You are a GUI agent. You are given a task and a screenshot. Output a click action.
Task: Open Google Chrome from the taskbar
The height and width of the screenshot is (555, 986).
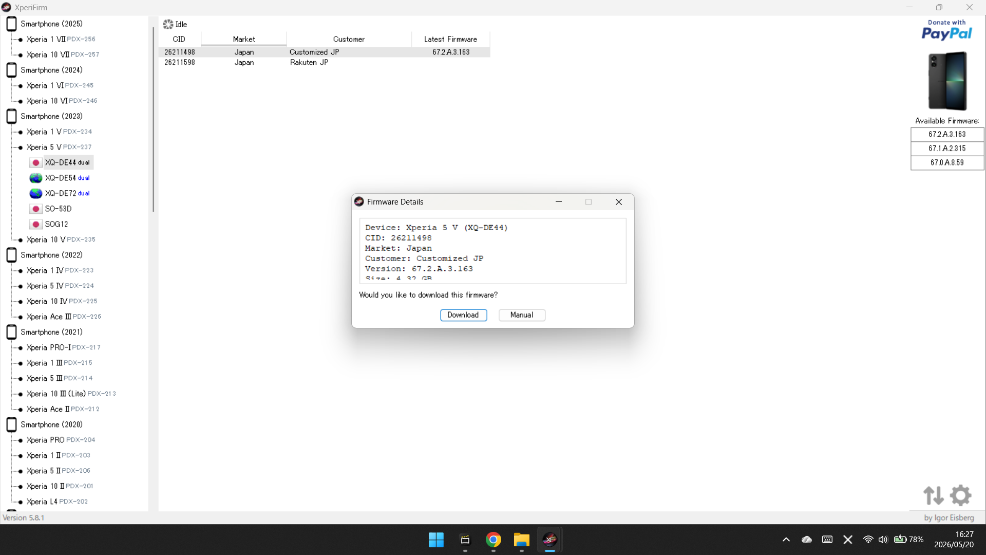tap(494, 540)
